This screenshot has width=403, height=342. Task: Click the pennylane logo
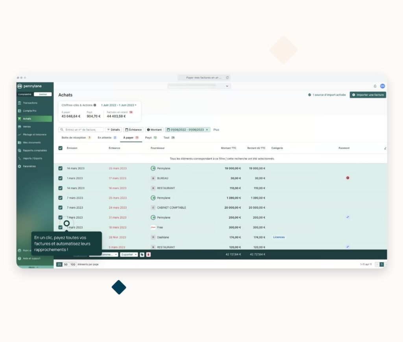pos(30,86)
